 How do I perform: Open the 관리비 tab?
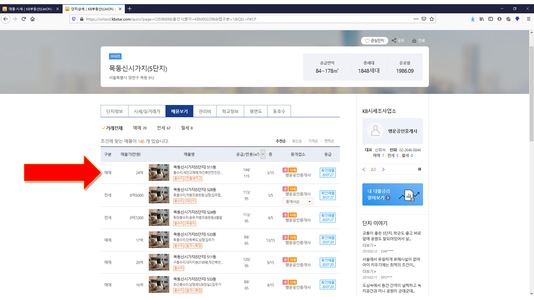pos(205,111)
